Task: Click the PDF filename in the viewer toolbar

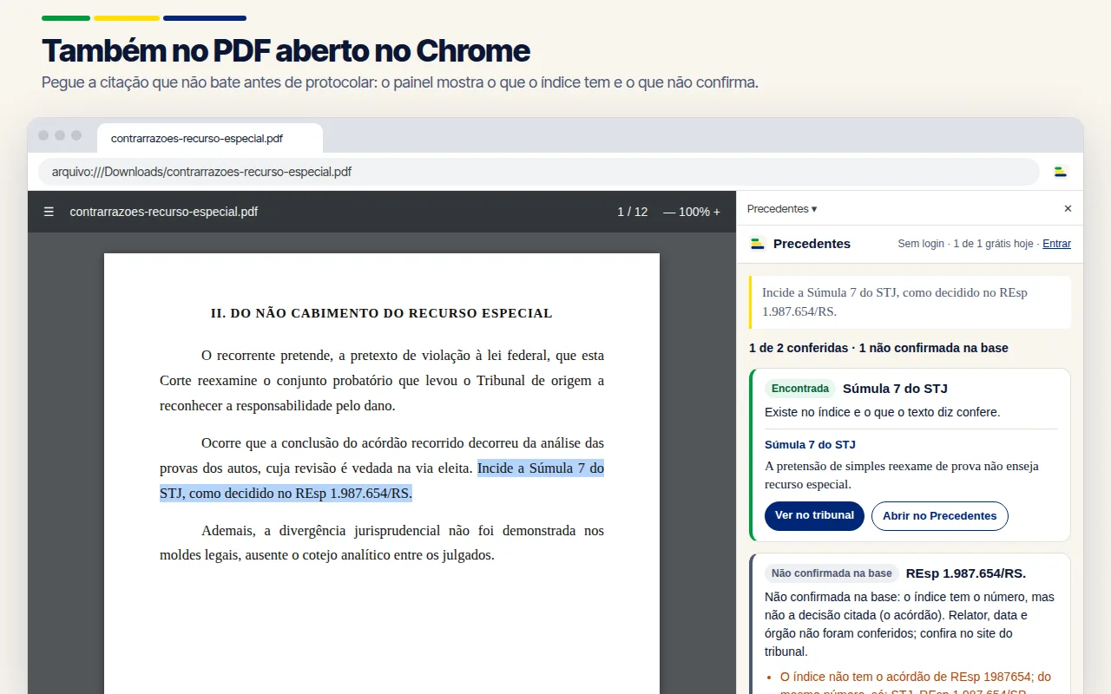Action: coord(164,212)
